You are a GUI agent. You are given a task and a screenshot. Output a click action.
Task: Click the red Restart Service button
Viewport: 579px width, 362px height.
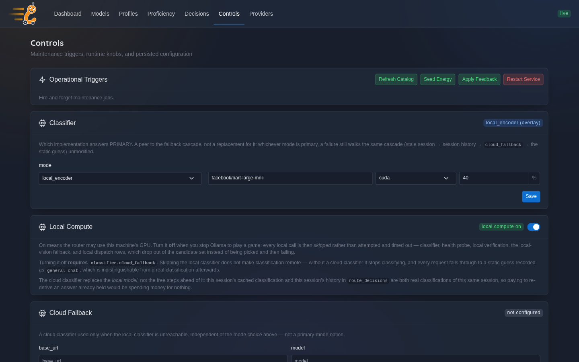tap(523, 79)
